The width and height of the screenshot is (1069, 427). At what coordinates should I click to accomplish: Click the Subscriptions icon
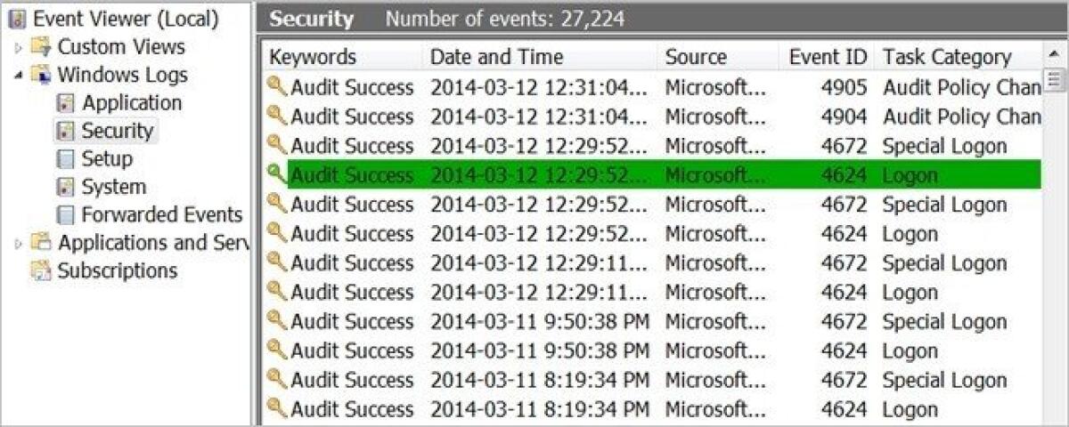tap(41, 271)
